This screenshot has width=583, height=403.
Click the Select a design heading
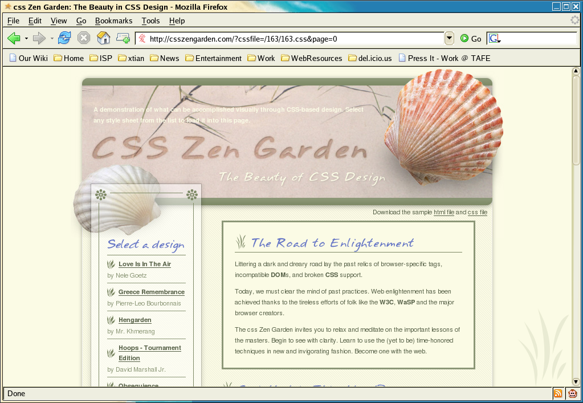click(146, 245)
